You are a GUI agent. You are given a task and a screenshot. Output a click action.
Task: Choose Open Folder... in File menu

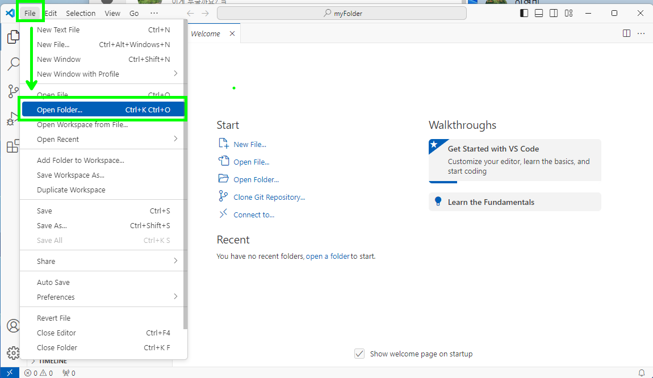[102, 110]
